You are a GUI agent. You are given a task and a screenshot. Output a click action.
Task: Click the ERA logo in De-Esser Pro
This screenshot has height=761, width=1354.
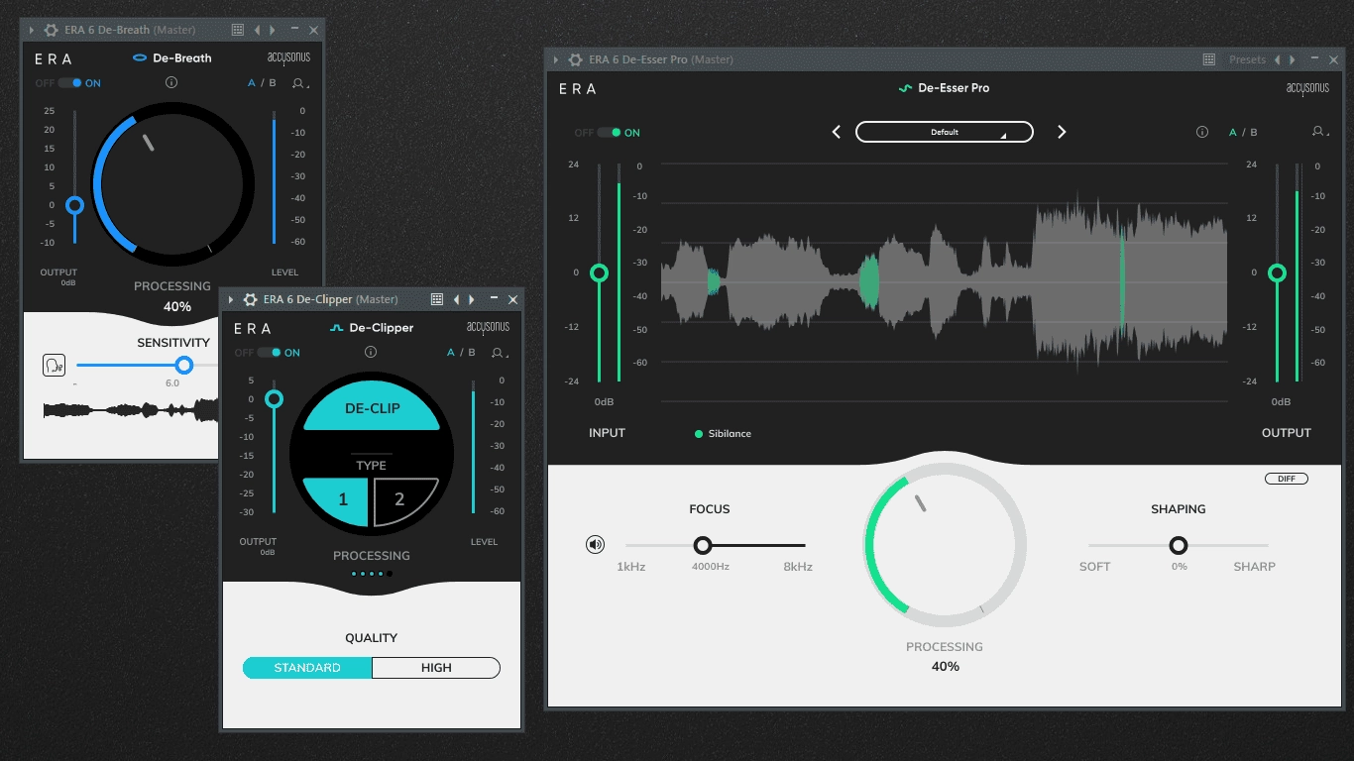578,88
